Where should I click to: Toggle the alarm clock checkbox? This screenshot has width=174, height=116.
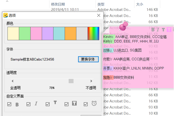pos(86,104)
